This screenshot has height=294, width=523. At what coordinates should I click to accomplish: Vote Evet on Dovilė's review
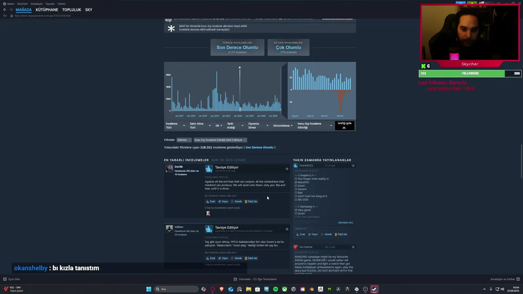point(210,201)
